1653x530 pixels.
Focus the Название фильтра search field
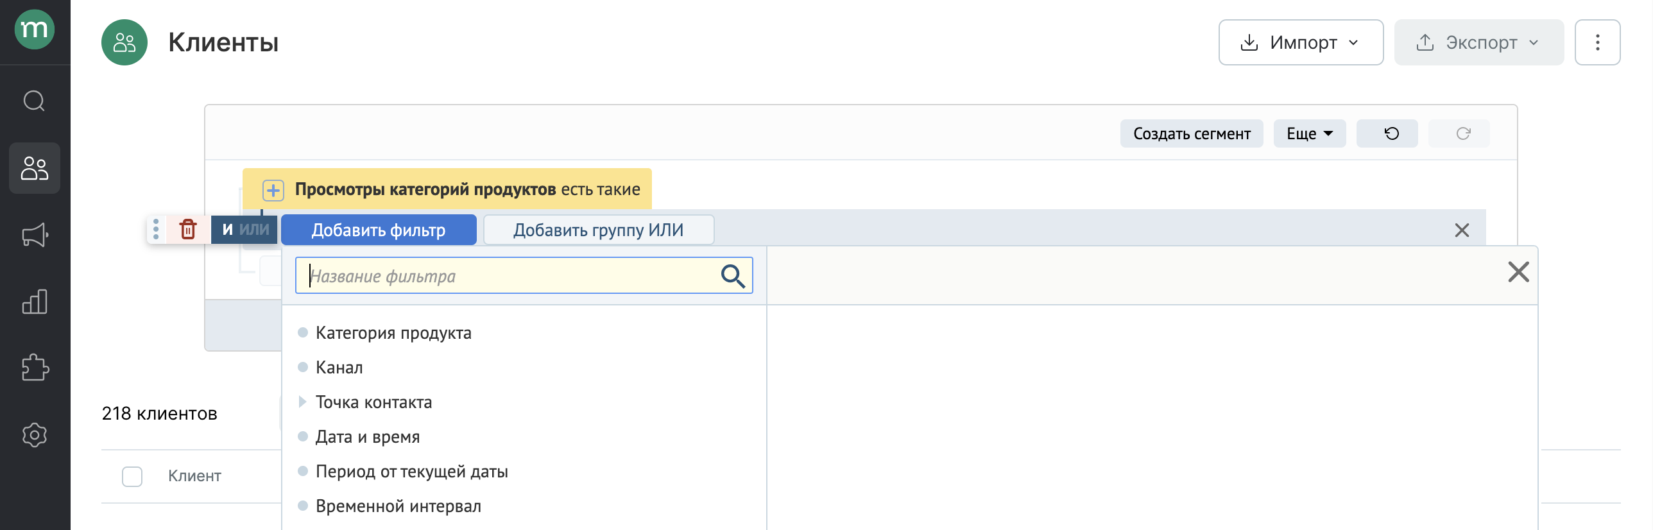(x=524, y=276)
